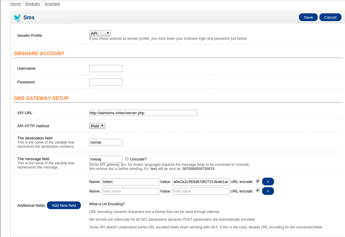Screen dimensions: 345x237
Task: Save the Sms settings
Action: tap(308, 17)
